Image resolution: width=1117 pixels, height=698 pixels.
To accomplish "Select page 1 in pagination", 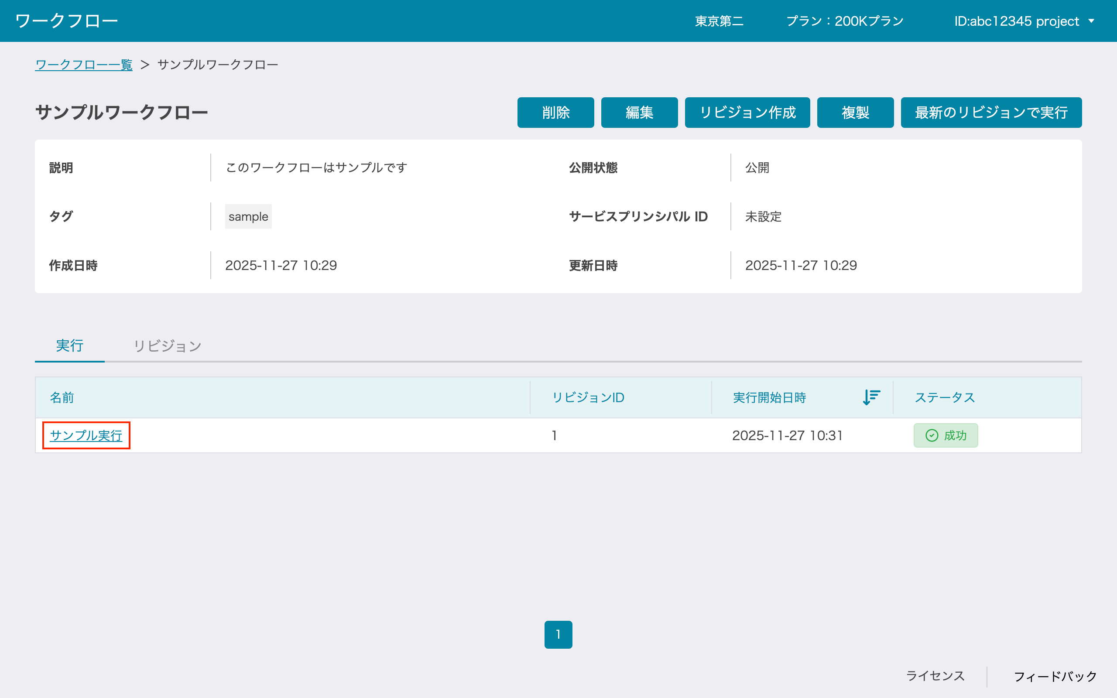I will coord(558,634).
